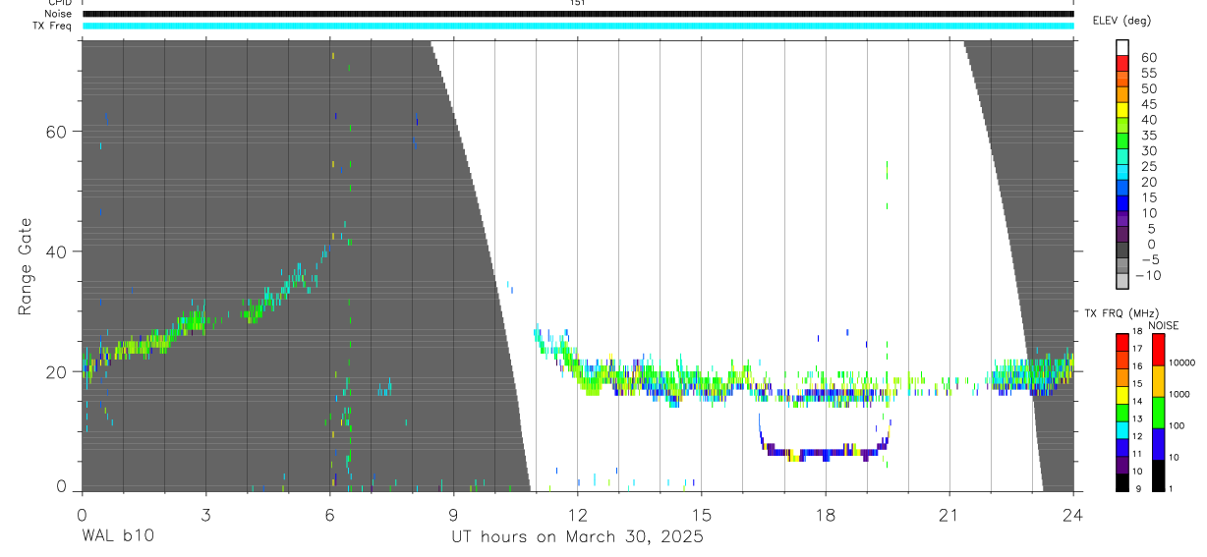The width and height of the screenshot is (1207, 557).
Task: Select the 'ELEV (deg)' legend title
Action: click(1123, 22)
